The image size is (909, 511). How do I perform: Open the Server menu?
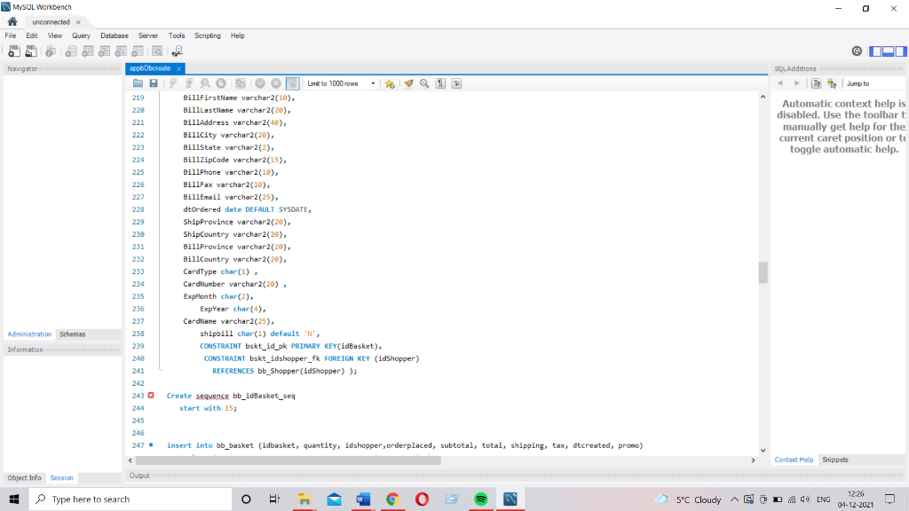(148, 35)
